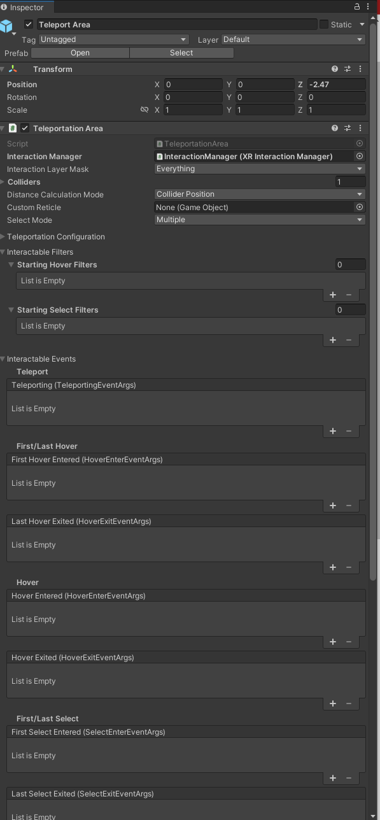
Task: Open the Transform context menu icon
Action: [x=360, y=69]
